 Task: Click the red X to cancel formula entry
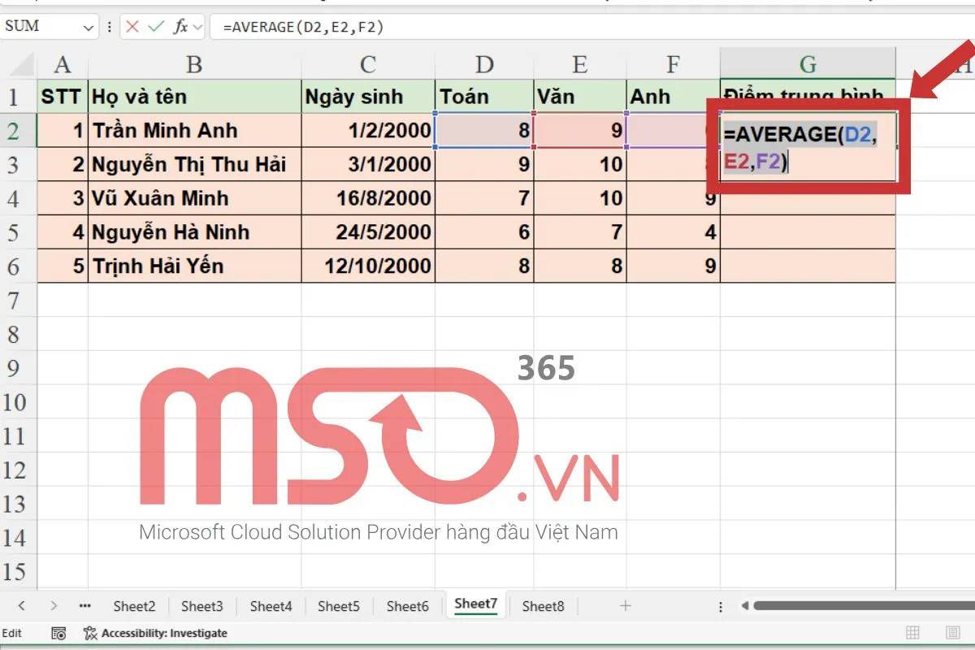(x=133, y=27)
